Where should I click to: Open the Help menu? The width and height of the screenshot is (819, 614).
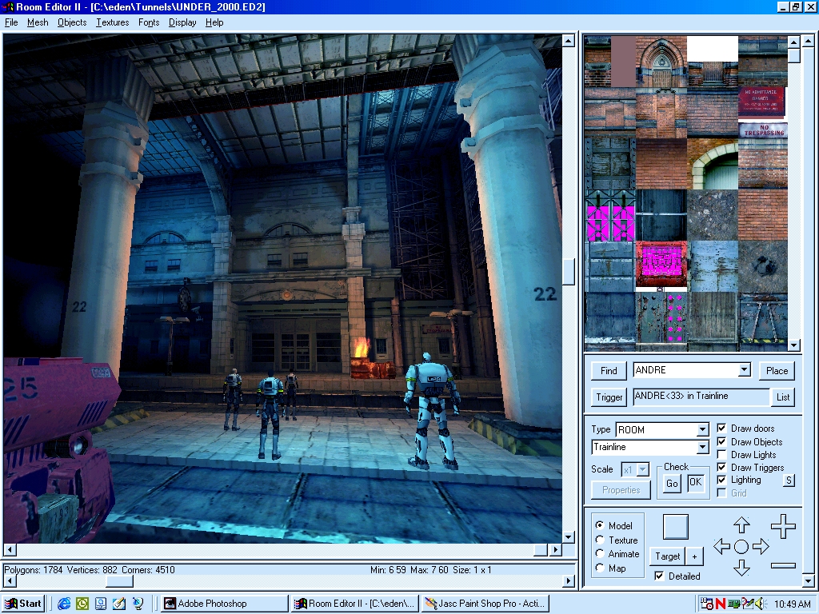214,22
